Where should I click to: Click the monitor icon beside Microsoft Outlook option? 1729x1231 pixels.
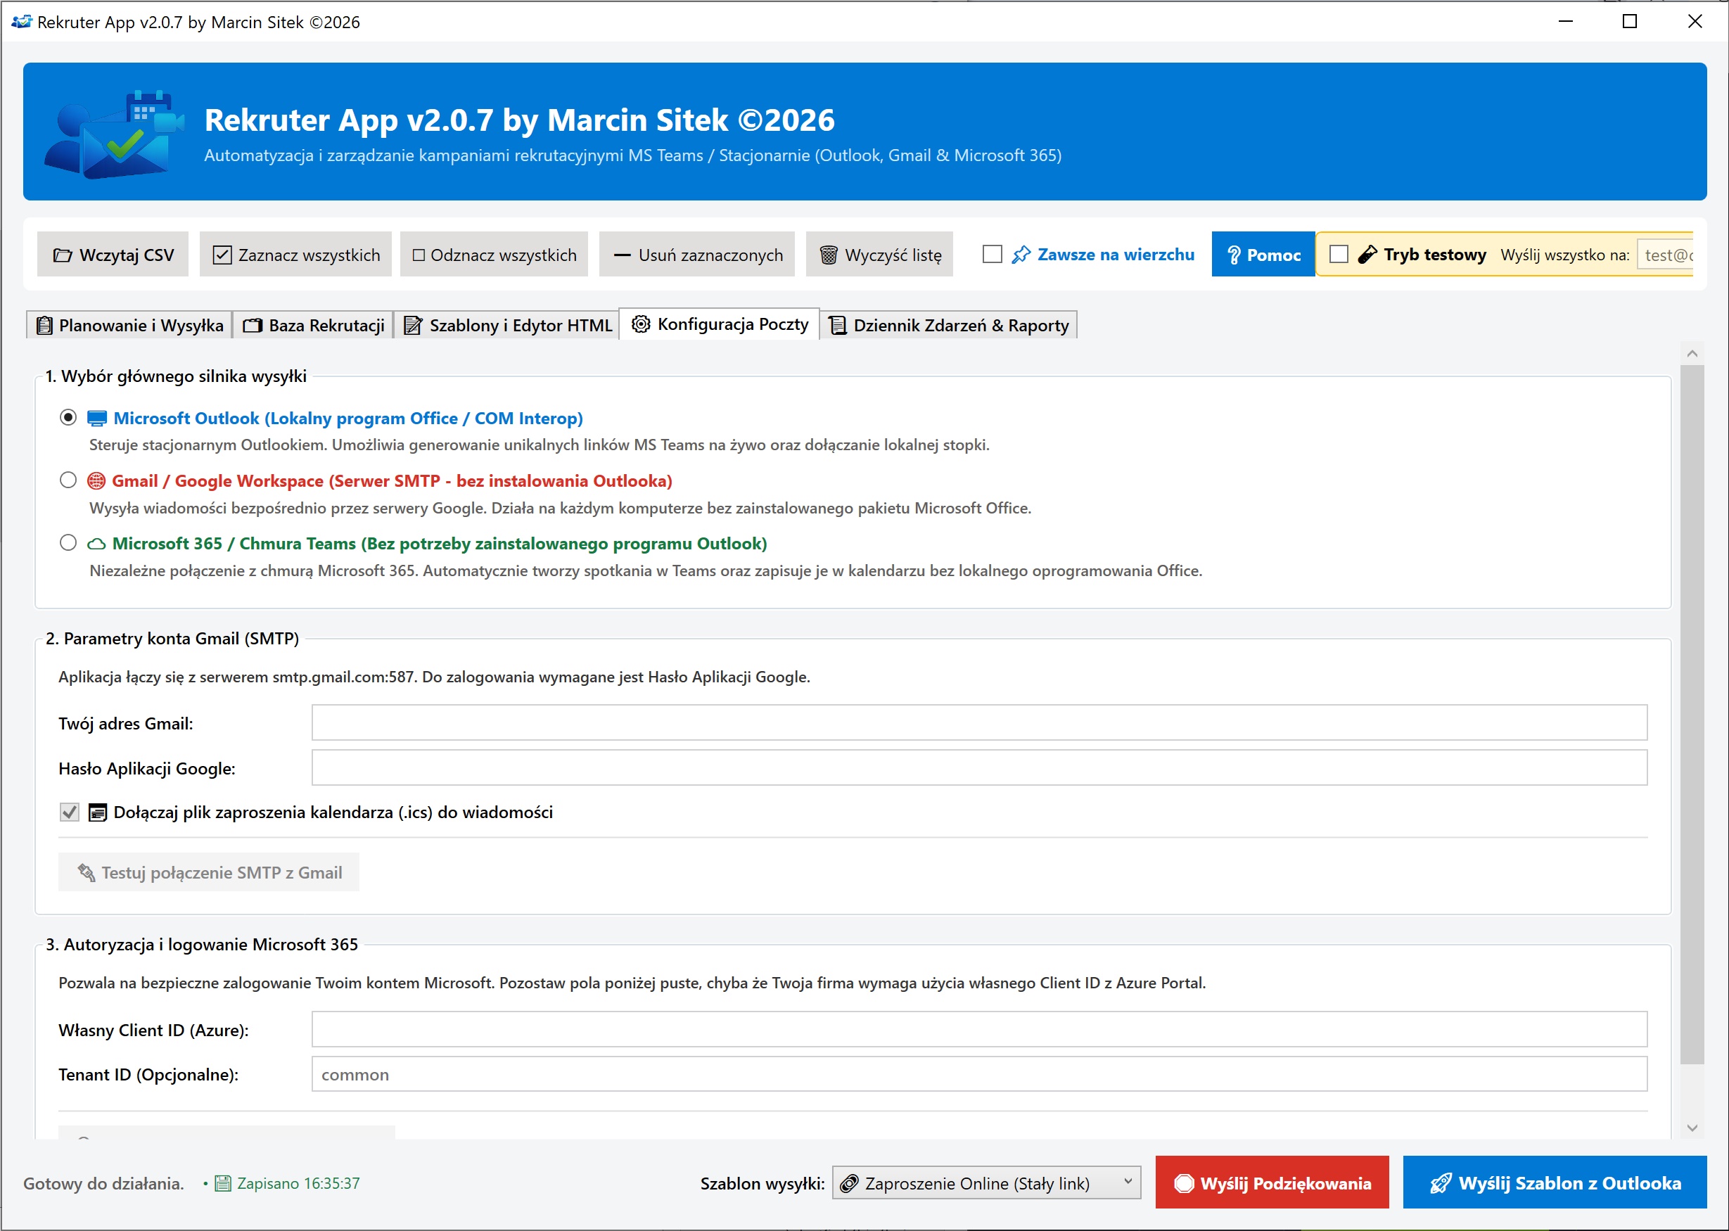click(97, 419)
